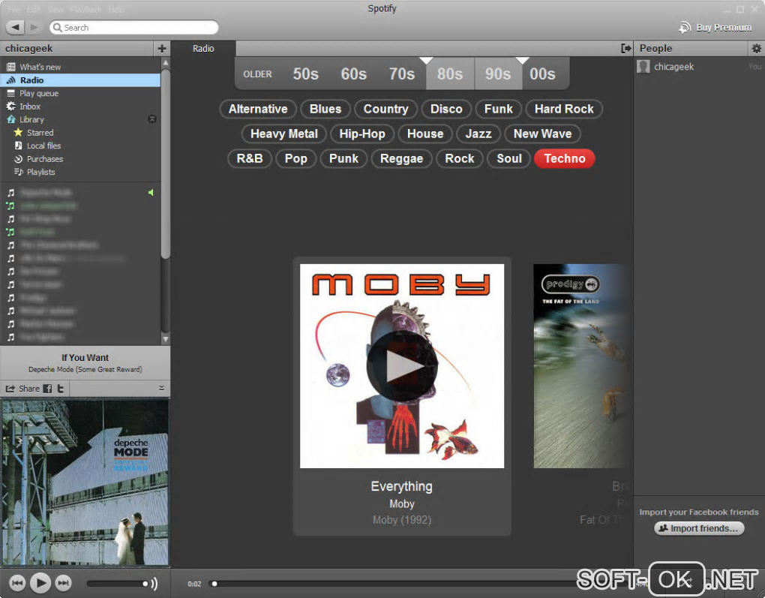
Task: Select the OLDER decade filter
Action: 257,74
